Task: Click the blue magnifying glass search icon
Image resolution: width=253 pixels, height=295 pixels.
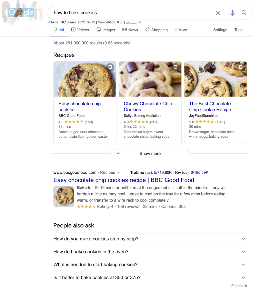Action: point(244,13)
